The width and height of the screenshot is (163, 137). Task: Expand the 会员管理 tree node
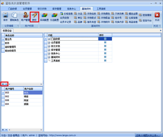(49, 43)
